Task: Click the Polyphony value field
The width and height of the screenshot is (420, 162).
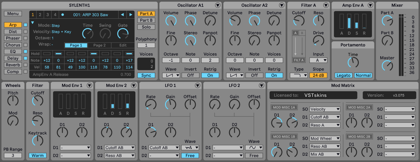Action: tap(146, 46)
